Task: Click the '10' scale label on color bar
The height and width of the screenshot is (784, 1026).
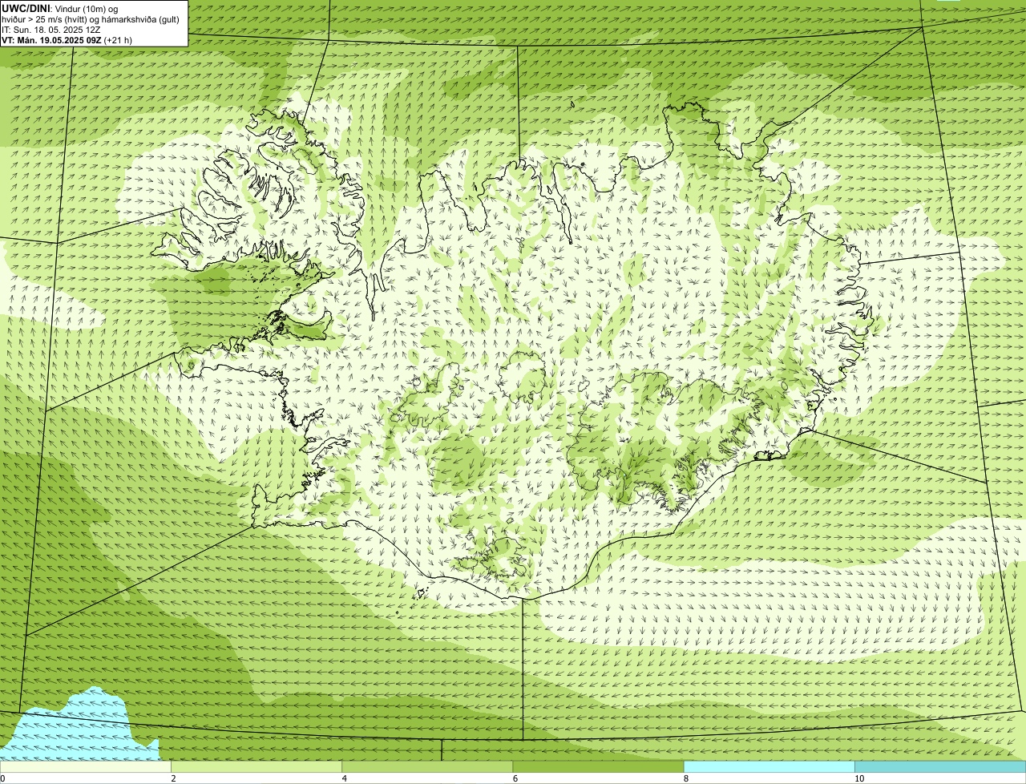Action: (x=859, y=779)
